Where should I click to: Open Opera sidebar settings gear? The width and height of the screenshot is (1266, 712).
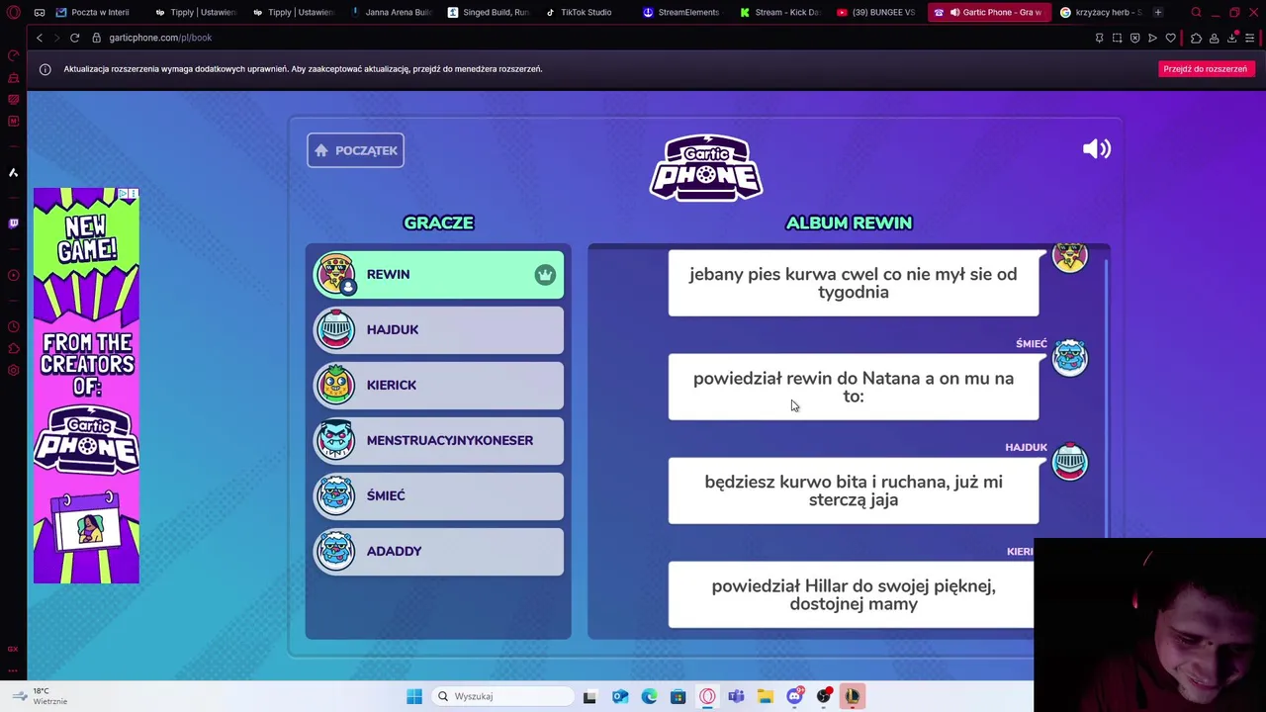13,370
